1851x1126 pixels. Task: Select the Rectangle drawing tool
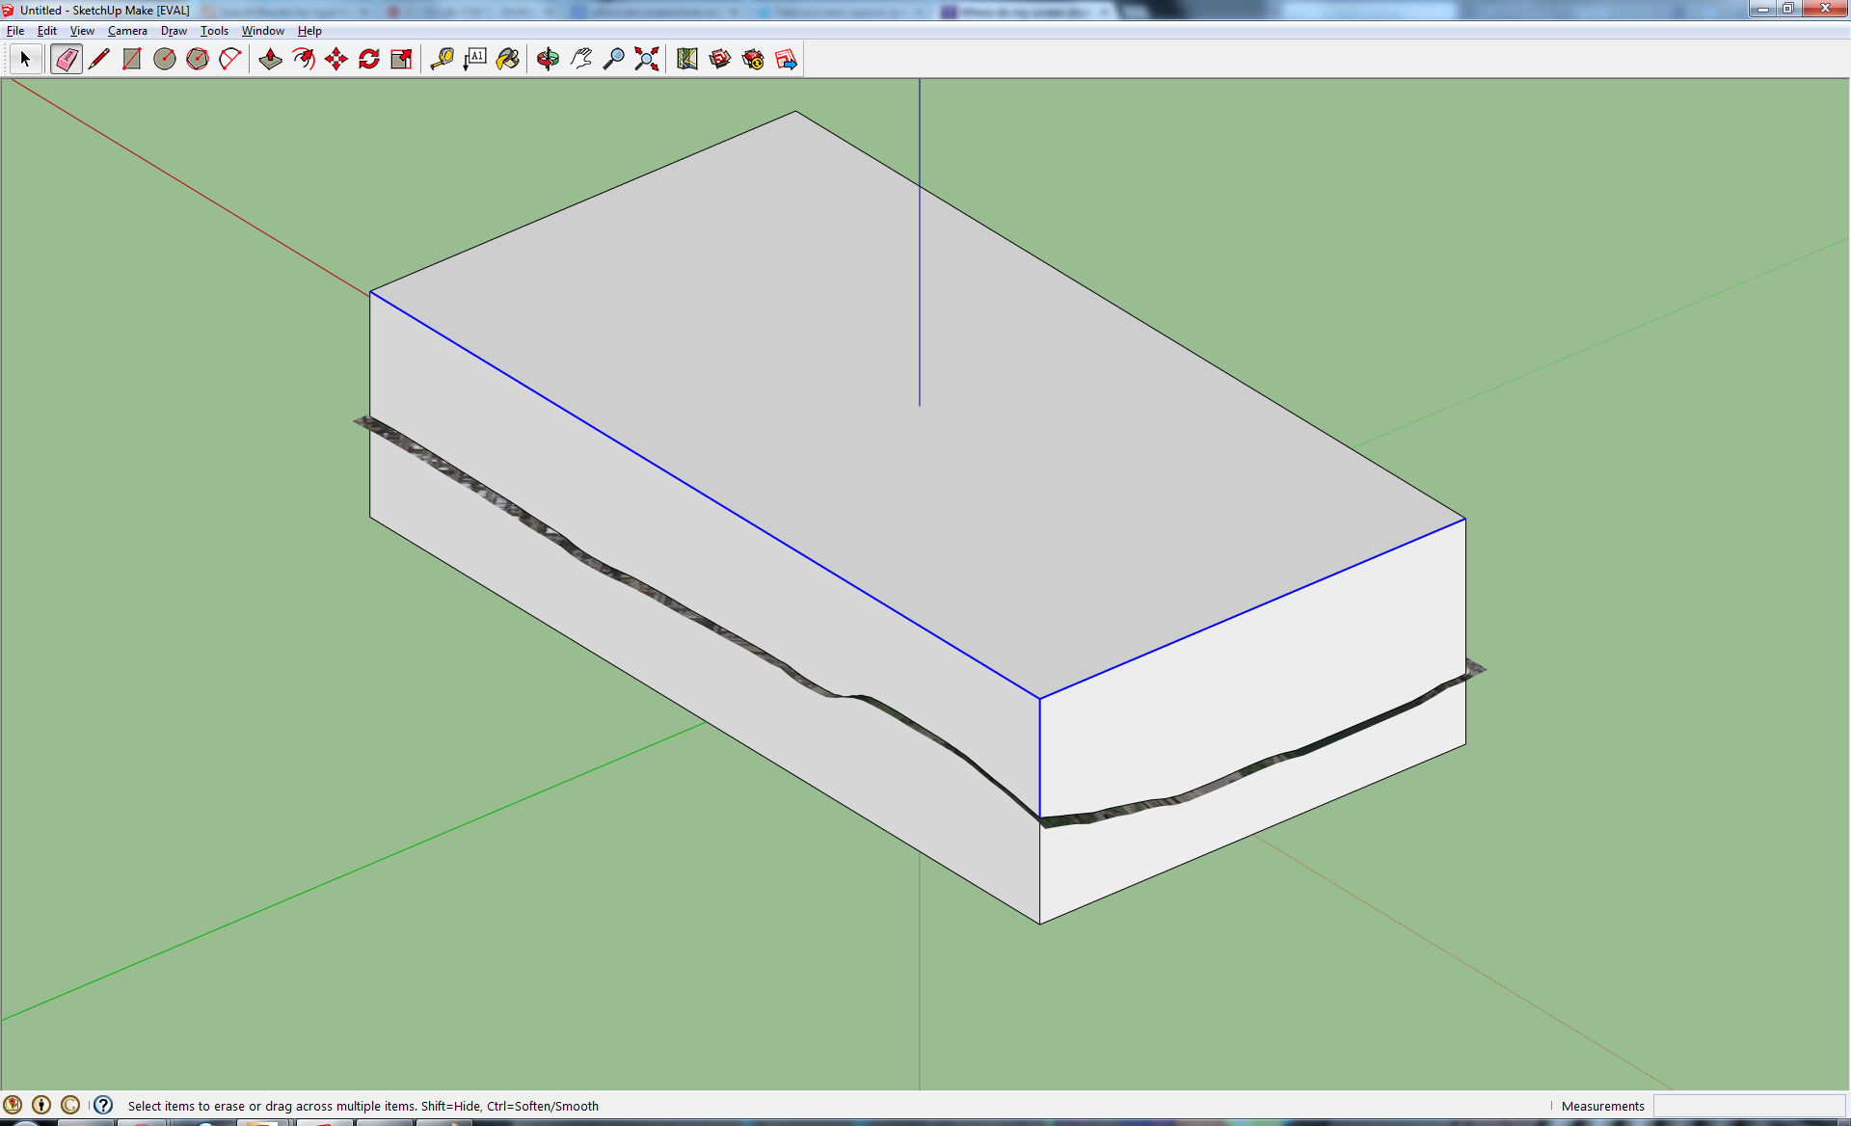[132, 60]
